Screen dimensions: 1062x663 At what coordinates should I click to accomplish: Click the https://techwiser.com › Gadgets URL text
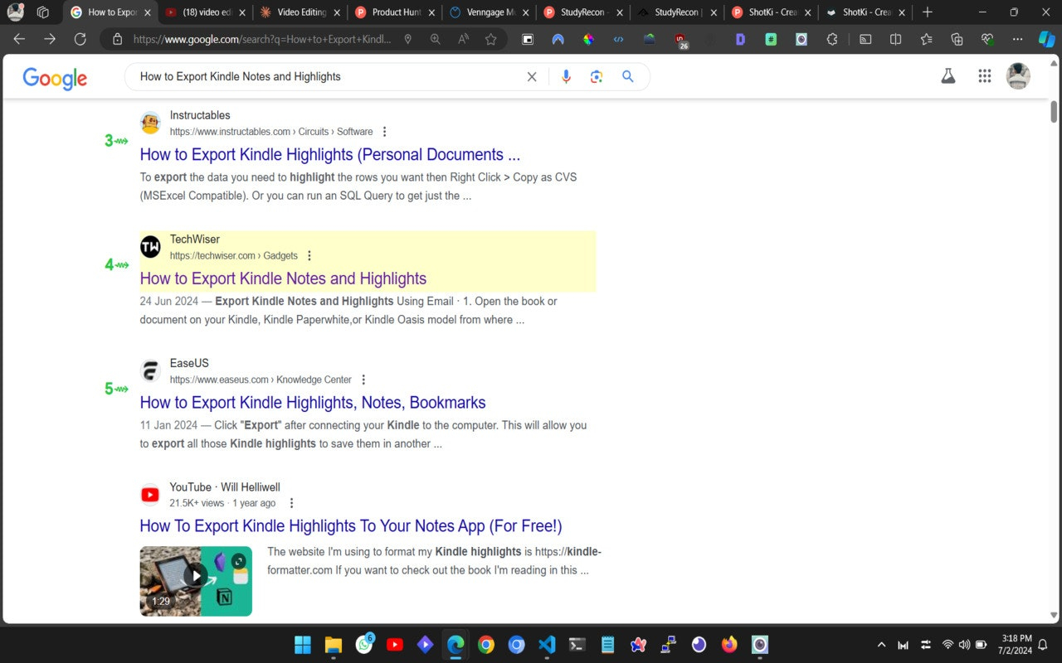(233, 255)
